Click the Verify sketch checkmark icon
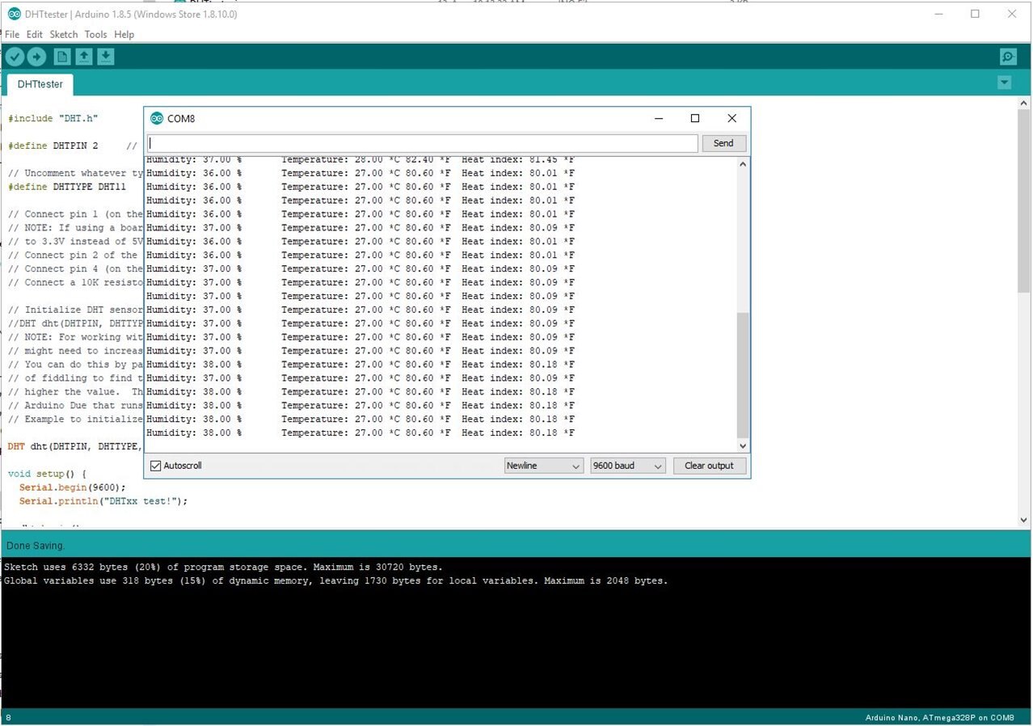Viewport: 1033px width, 726px height. point(15,57)
